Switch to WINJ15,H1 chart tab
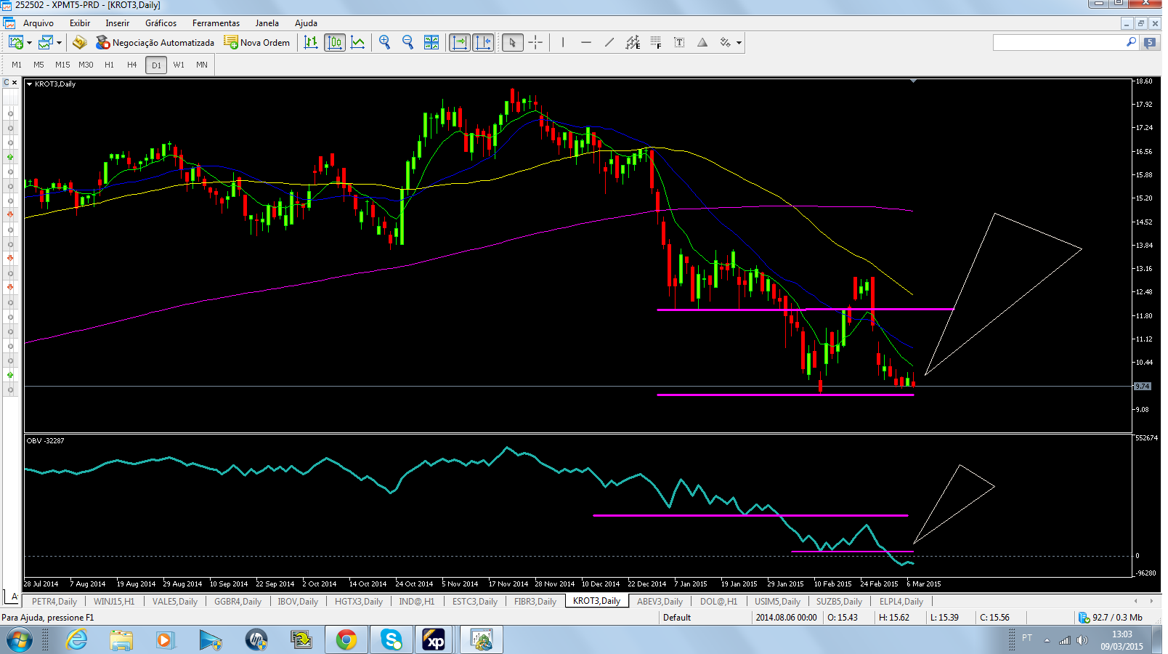This screenshot has width=1168, height=654. (114, 602)
